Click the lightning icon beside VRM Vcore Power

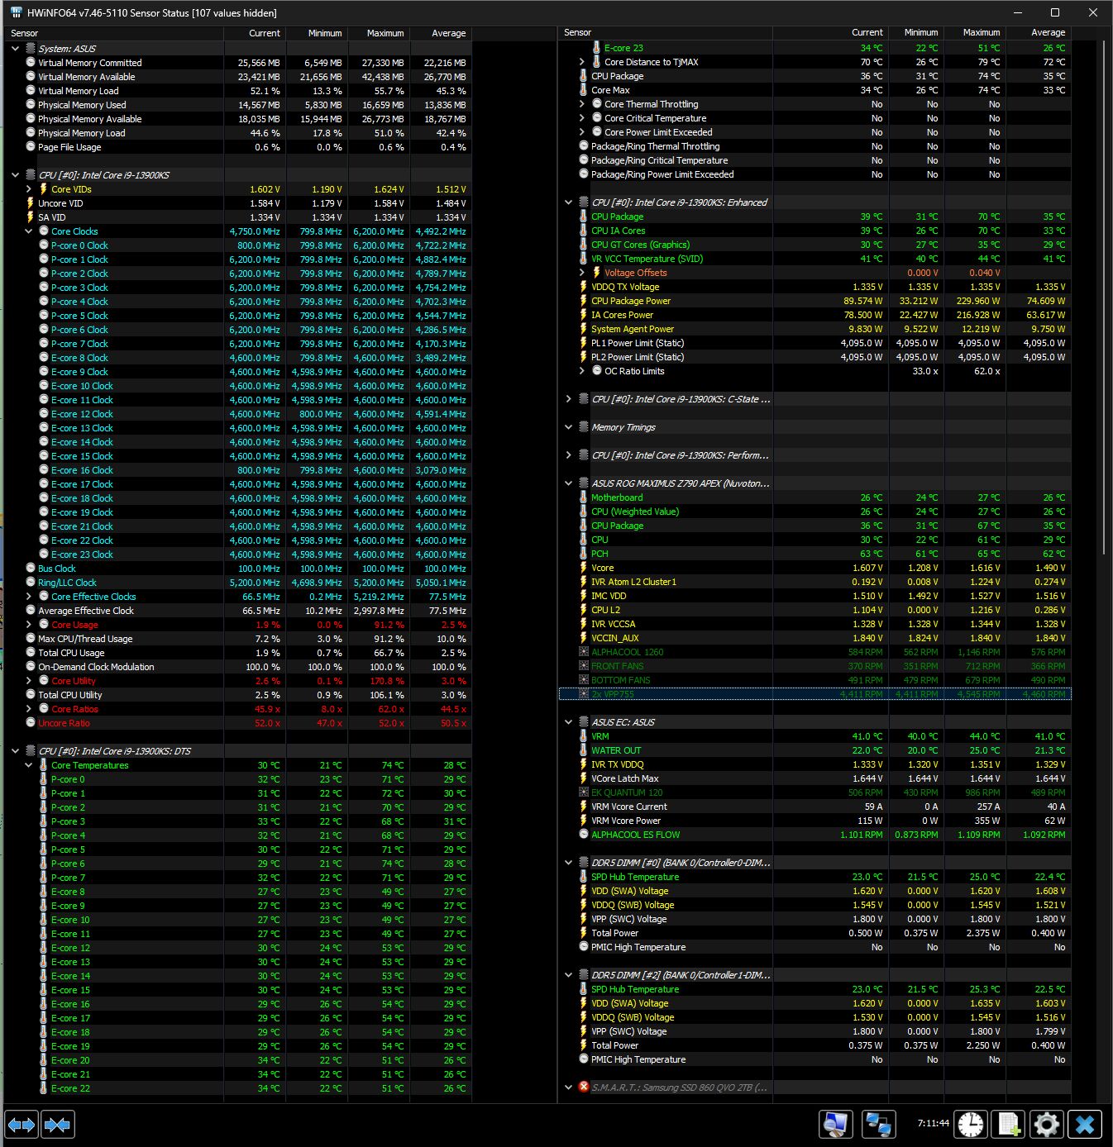click(584, 821)
